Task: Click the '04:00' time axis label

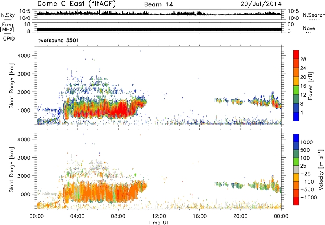Action: (x=78, y=216)
